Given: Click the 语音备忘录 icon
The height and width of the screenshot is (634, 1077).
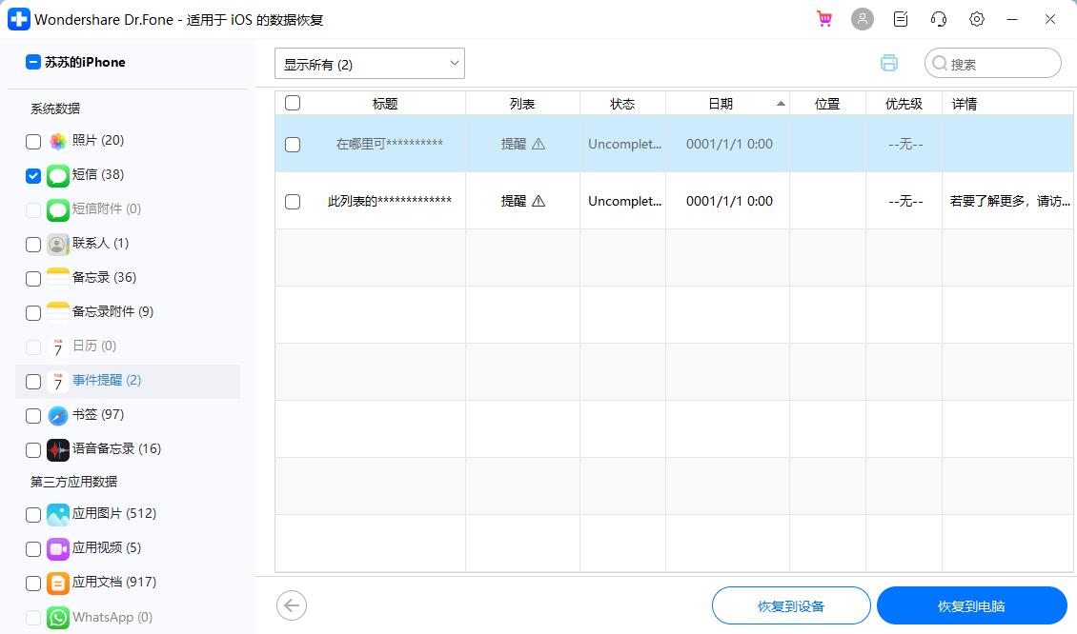Looking at the screenshot, I should (58, 449).
